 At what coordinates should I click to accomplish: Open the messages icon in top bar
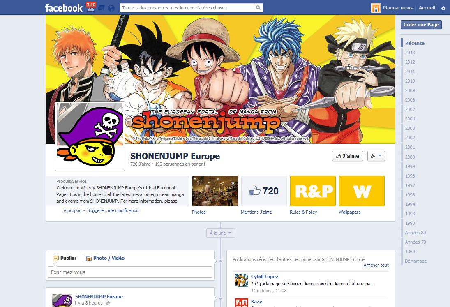101,8
